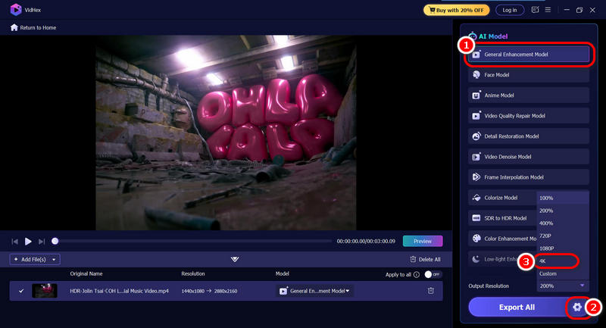This screenshot has width=606, height=328.
Task: Click the Preview button
Action: (423, 241)
